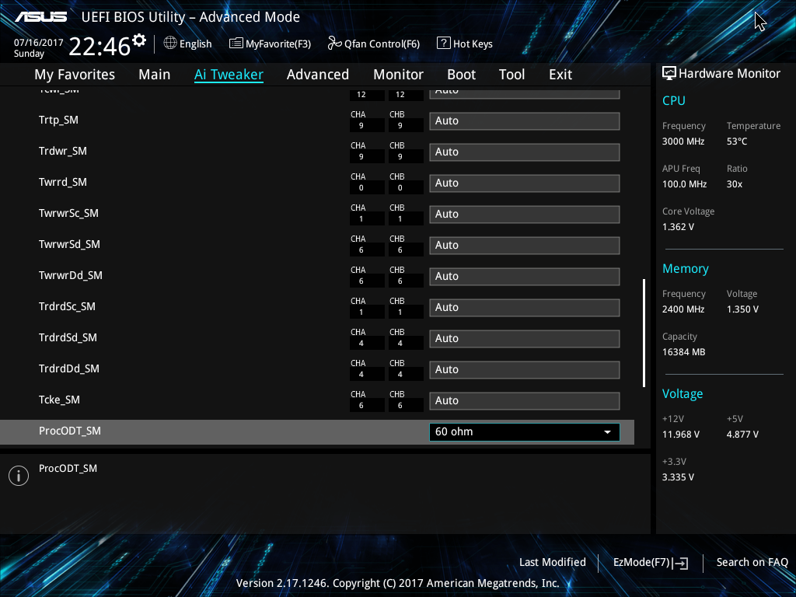Open the Tool tab
The height and width of the screenshot is (597, 796).
511,75
